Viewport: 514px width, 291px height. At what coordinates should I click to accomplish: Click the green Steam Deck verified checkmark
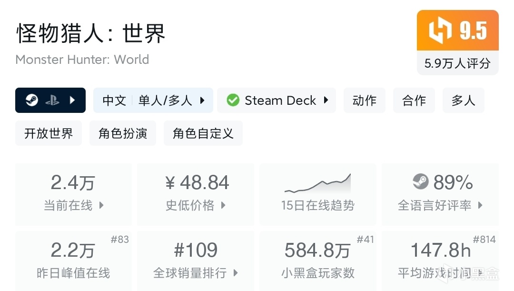233,100
